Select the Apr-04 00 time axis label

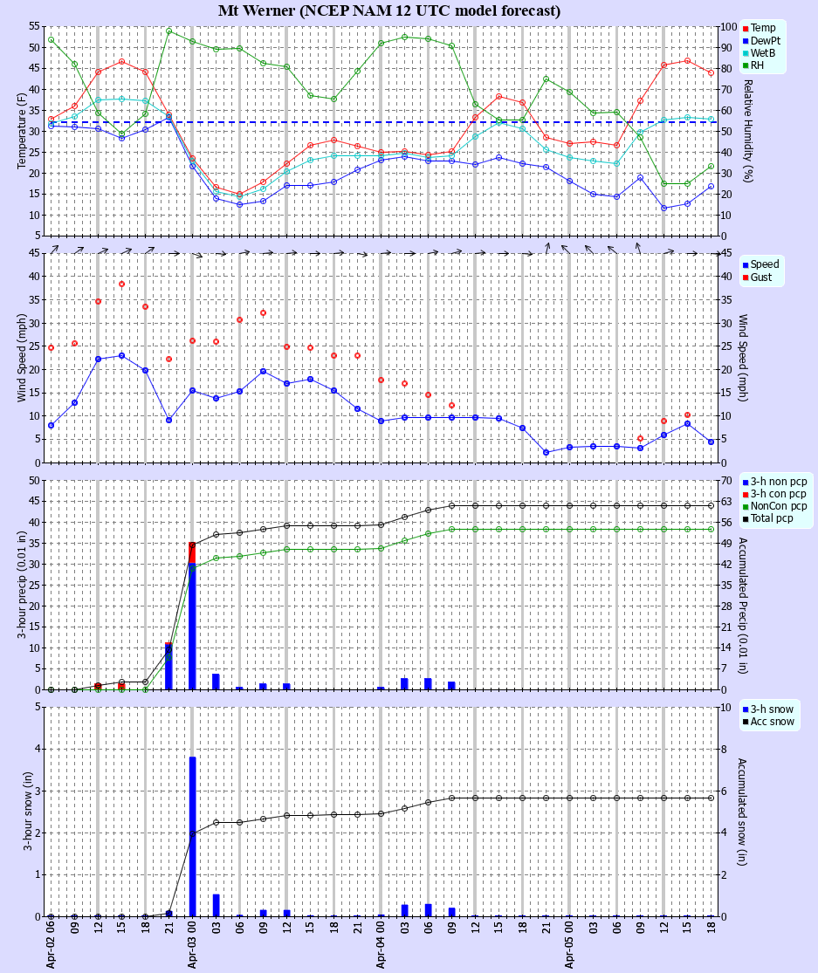(x=381, y=945)
